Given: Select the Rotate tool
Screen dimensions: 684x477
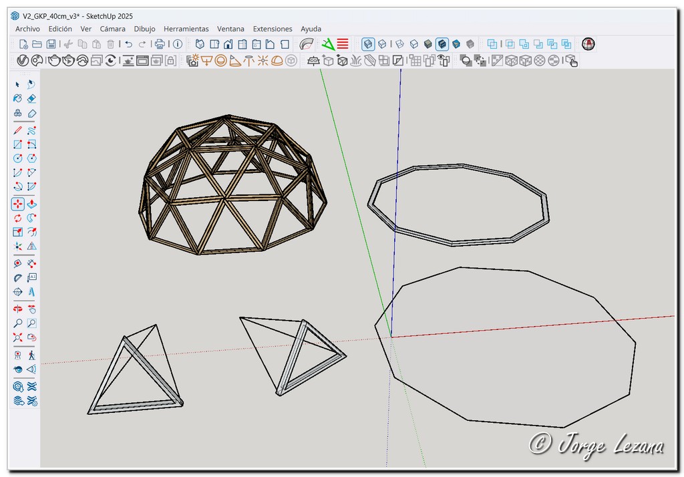Looking at the screenshot, I should click(x=17, y=218).
